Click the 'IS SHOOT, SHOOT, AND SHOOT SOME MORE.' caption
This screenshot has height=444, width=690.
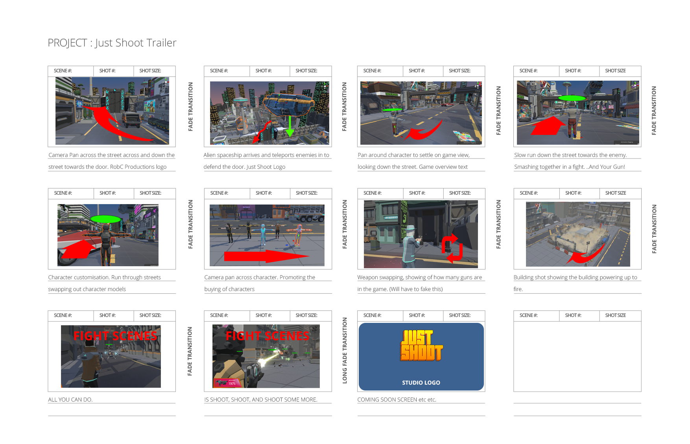[x=260, y=400]
